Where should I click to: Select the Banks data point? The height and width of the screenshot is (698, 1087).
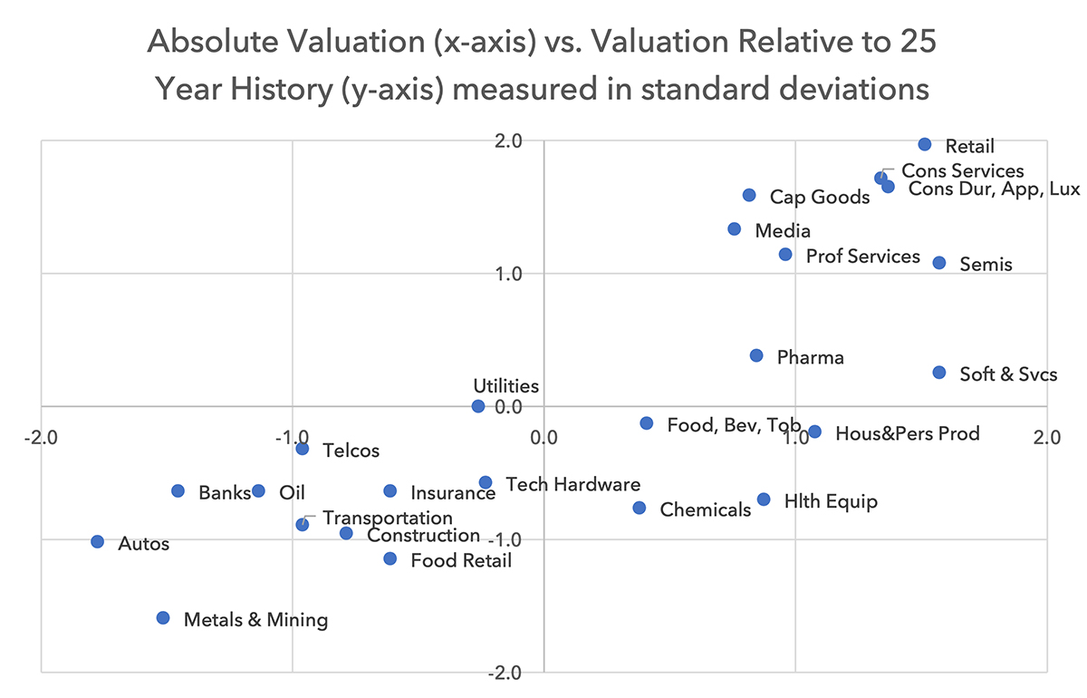[178, 490]
